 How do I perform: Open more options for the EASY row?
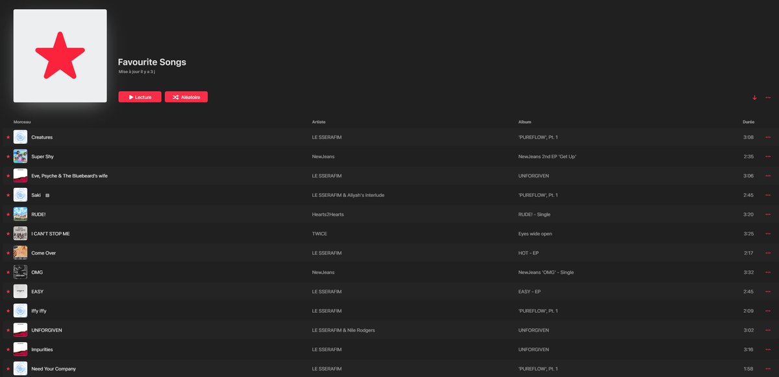[768, 291]
